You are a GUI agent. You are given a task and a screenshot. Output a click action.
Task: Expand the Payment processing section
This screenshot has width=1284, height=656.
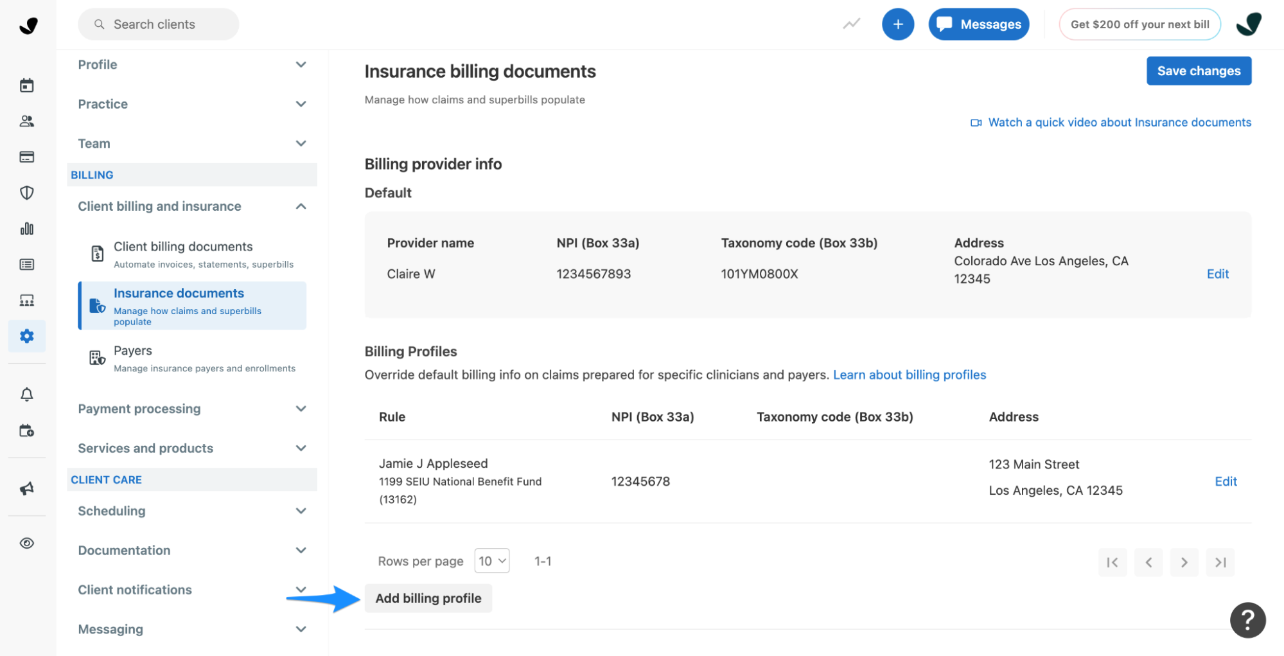(x=191, y=409)
